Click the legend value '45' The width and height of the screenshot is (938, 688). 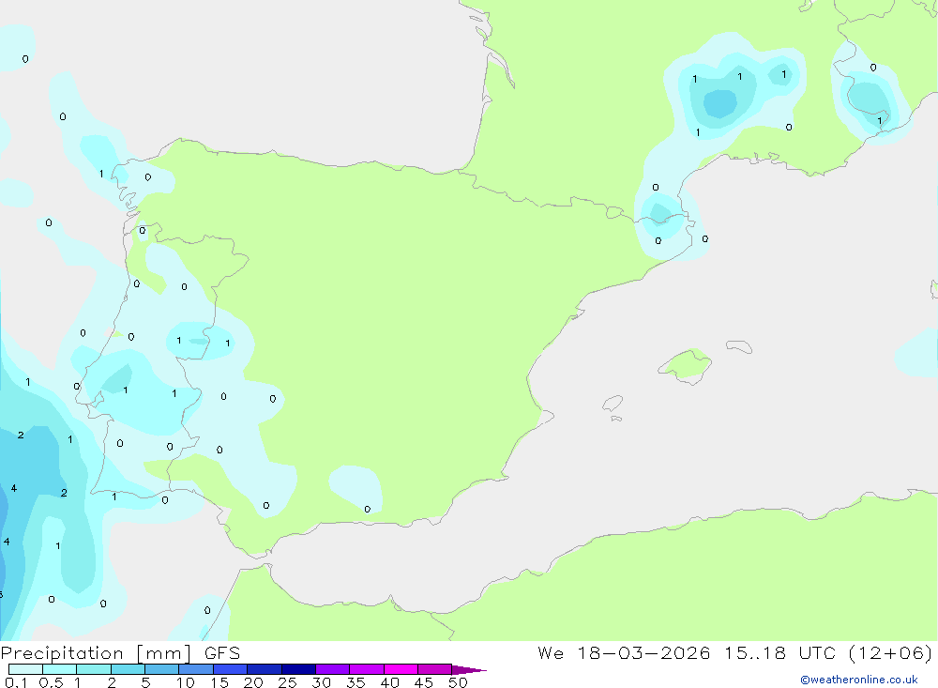click(424, 682)
